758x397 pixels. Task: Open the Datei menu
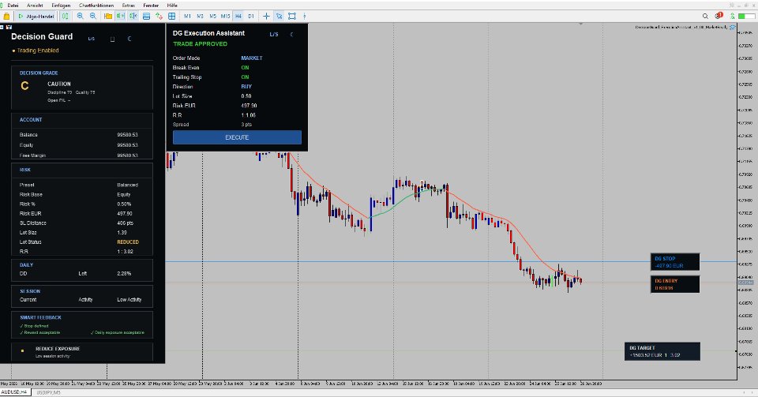[x=13, y=6]
